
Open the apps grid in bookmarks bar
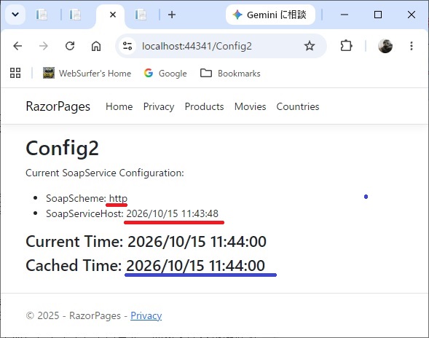(x=15, y=73)
